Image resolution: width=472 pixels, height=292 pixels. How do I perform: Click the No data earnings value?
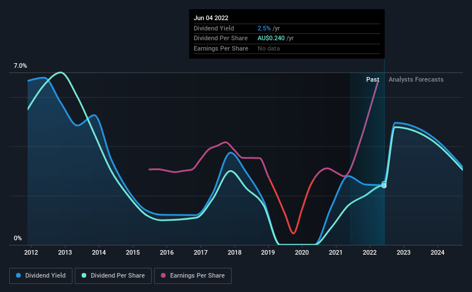pos(268,48)
